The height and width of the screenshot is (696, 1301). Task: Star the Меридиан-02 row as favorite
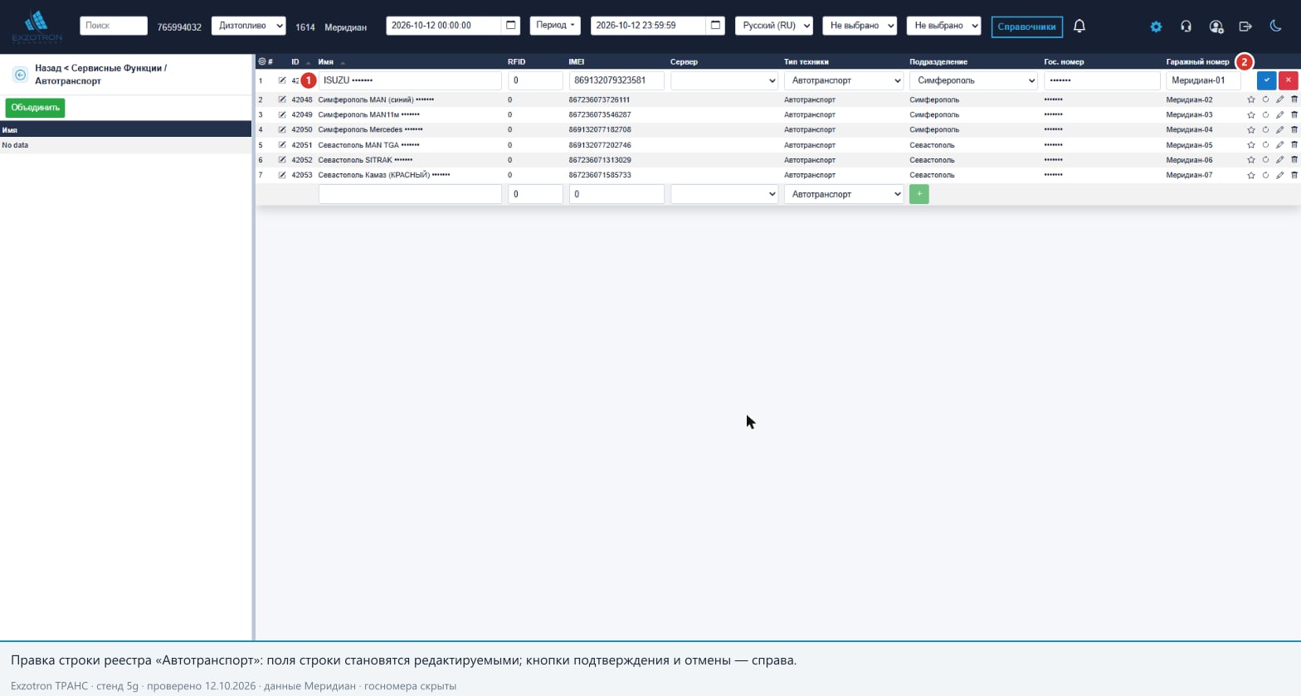1251,100
